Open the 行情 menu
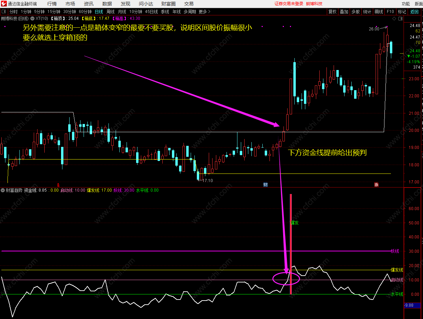This screenshot has width=423, height=319. click(x=52, y=4)
